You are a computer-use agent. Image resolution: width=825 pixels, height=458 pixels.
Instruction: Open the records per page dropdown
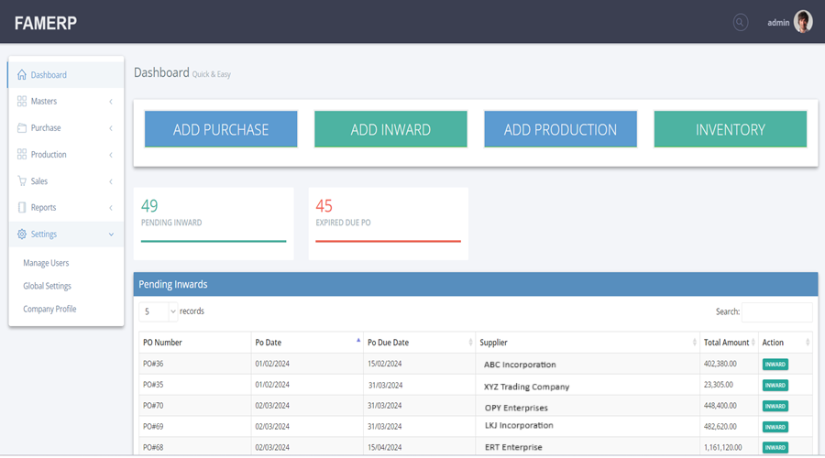(x=159, y=311)
